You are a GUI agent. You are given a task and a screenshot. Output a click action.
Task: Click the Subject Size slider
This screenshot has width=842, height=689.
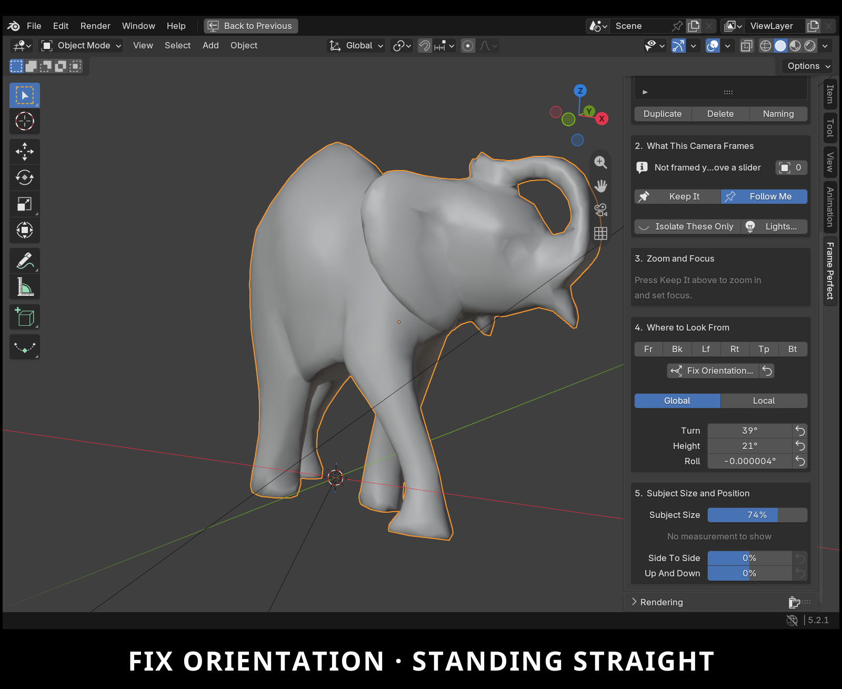pos(757,515)
